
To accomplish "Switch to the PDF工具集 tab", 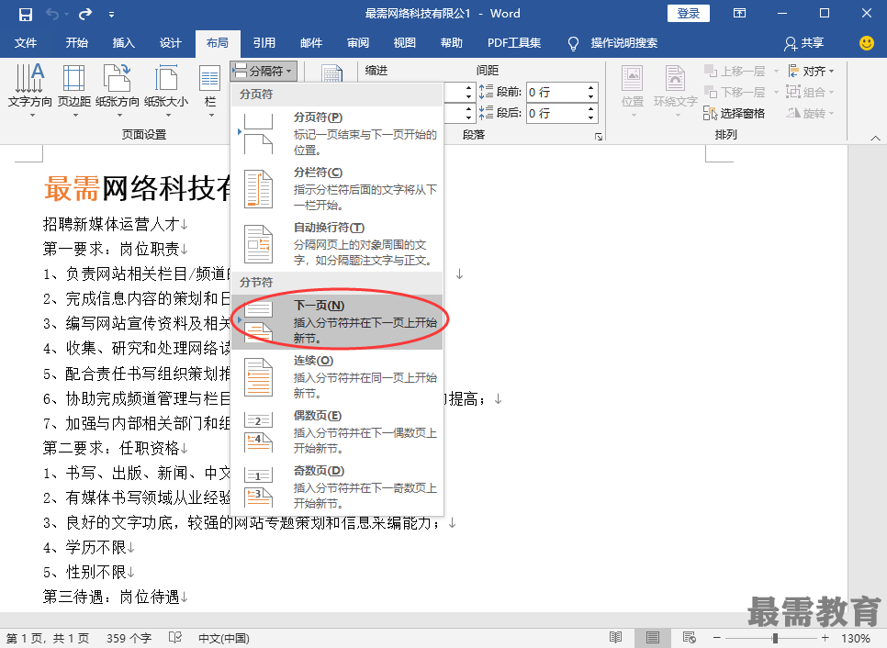I will [x=514, y=43].
